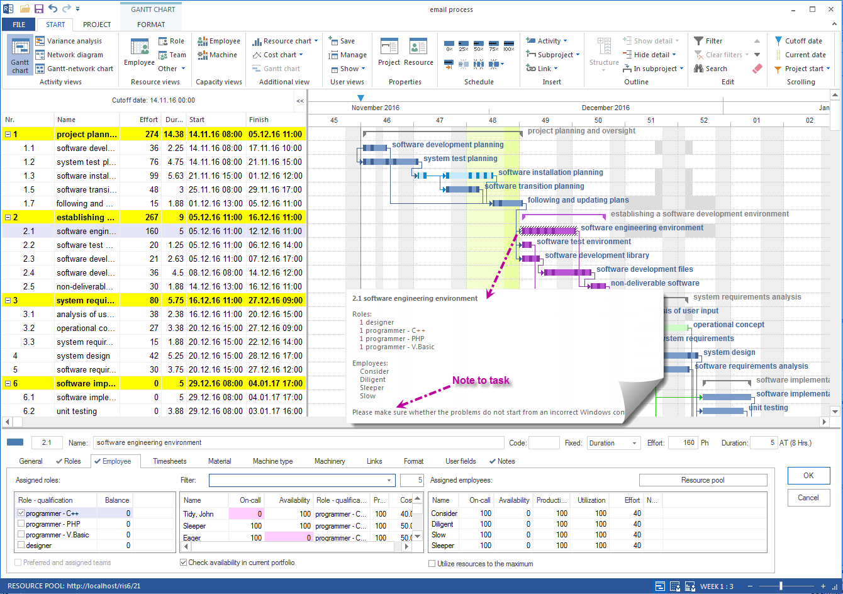This screenshot has width=843, height=594.
Task: Collapse the project planning summary row
Action: [x=8, y=134]
